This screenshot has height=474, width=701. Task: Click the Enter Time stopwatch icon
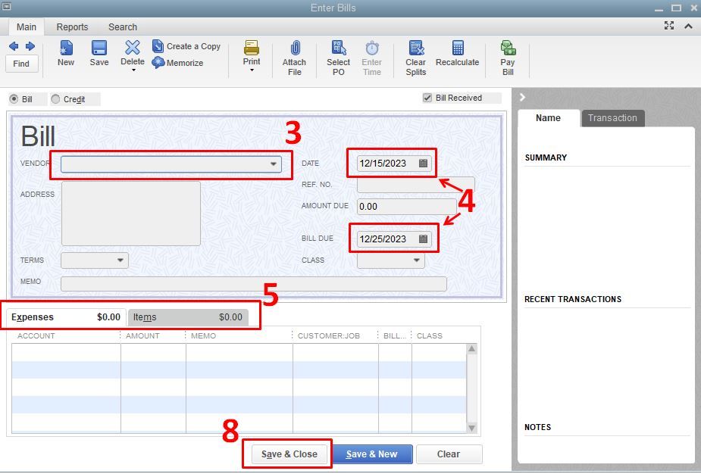click(372, 48)
